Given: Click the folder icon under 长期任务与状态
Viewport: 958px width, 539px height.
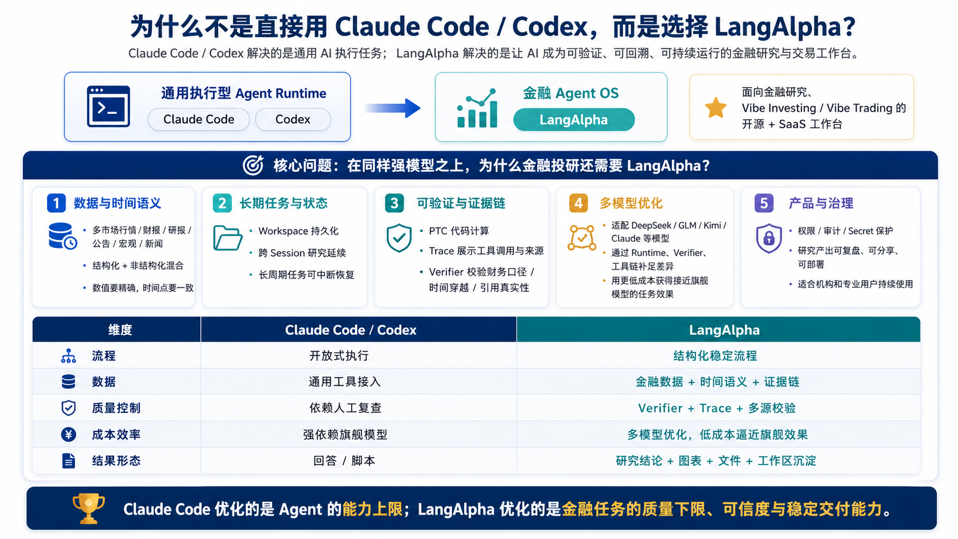Looking at the screenshot, I should pos(227,238).
